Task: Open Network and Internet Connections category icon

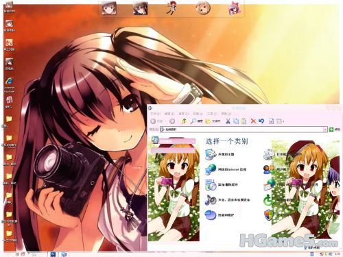Action: [211, 169]
